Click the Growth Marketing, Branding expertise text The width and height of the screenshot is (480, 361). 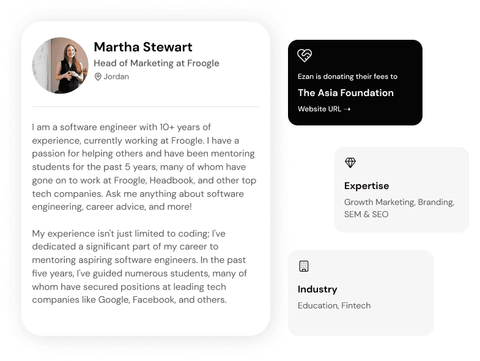399,202
